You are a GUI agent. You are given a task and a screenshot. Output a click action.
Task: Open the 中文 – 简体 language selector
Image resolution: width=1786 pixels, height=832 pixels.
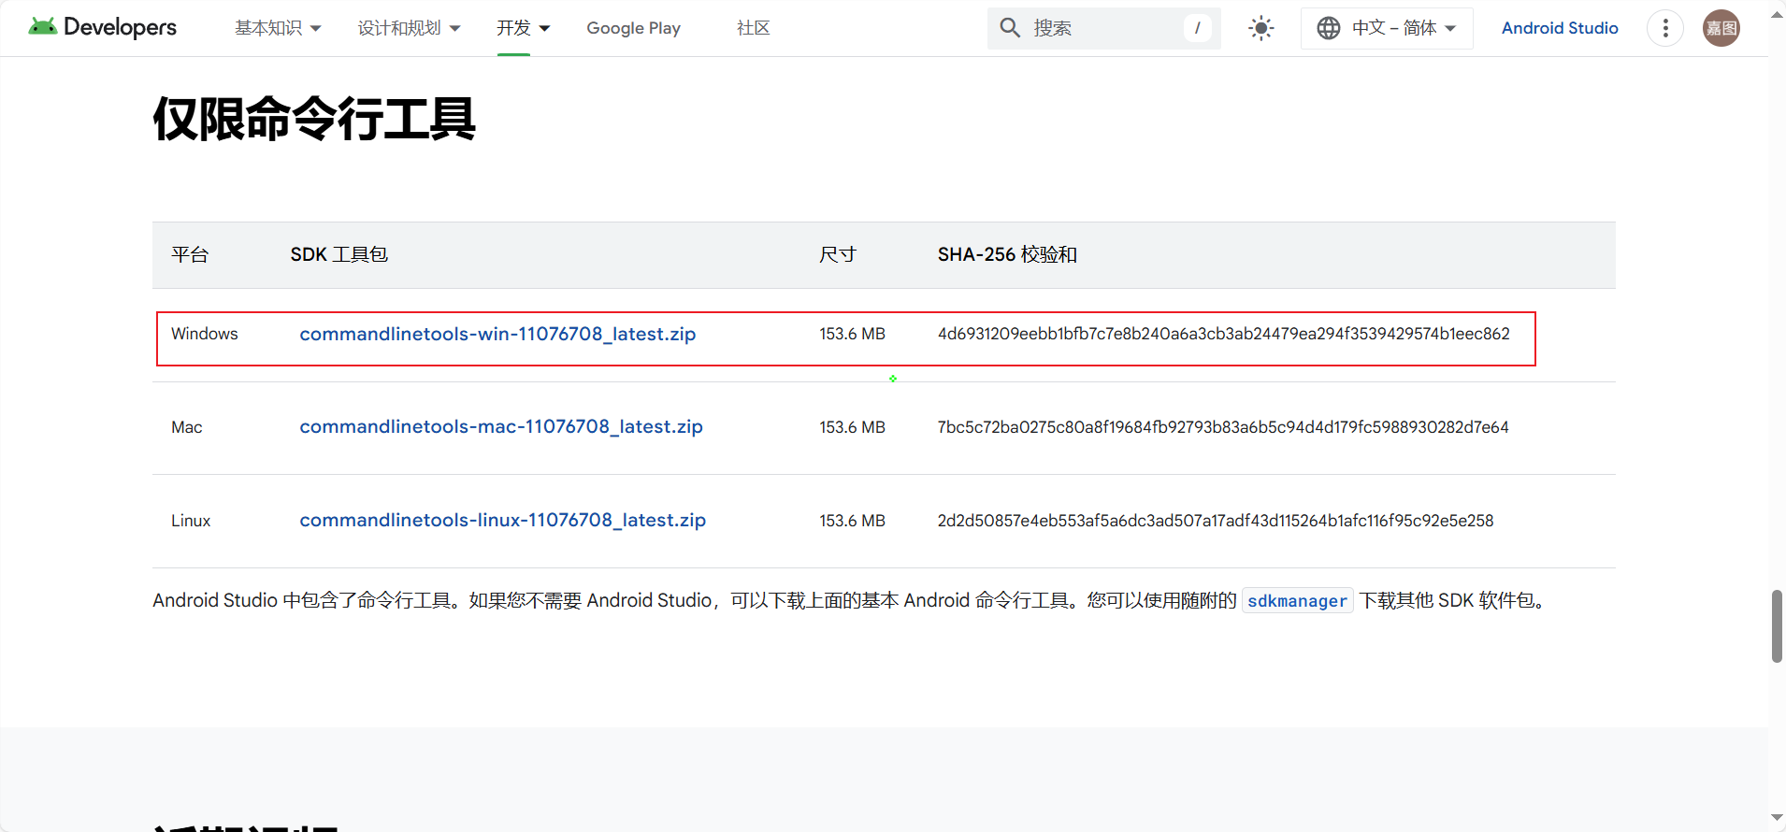pos(1403,28)
